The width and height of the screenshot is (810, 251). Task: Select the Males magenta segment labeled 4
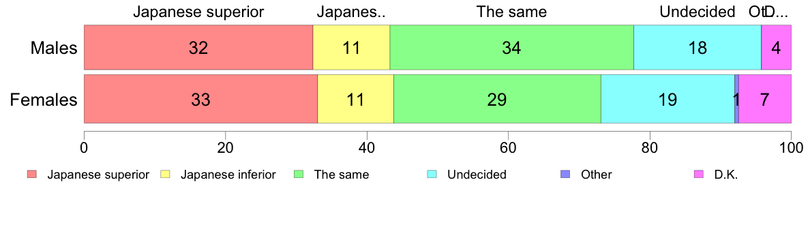click(777, 48)
